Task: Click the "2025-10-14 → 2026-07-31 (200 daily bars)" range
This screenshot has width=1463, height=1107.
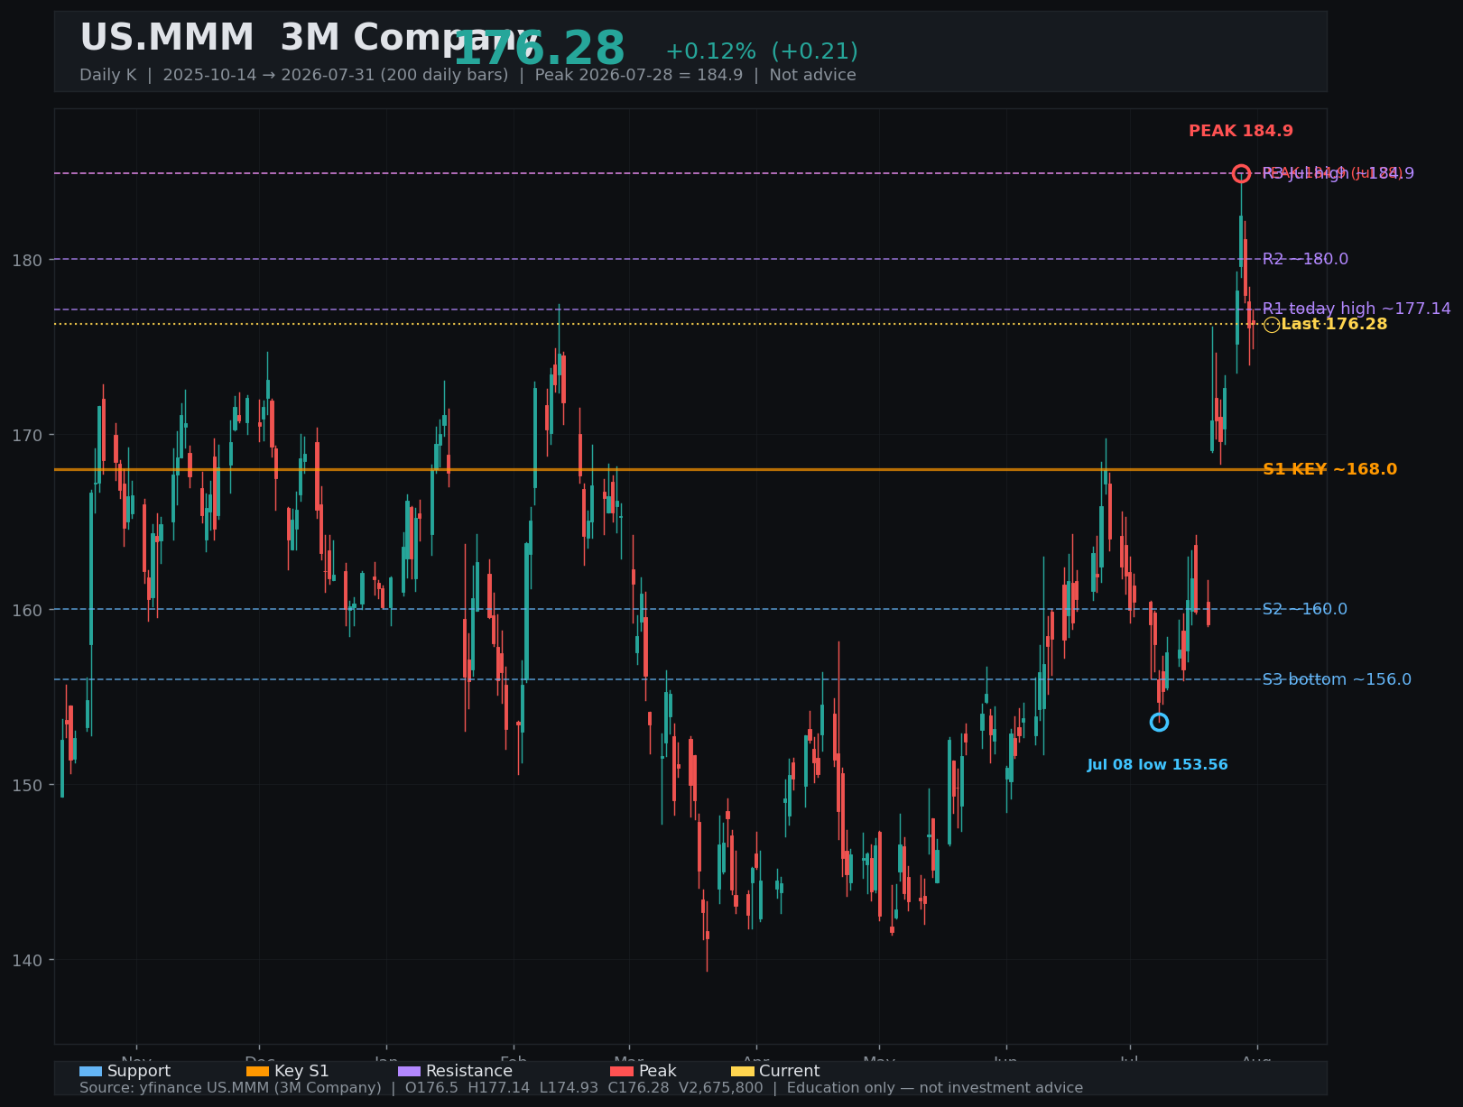Action: (335, 75)
